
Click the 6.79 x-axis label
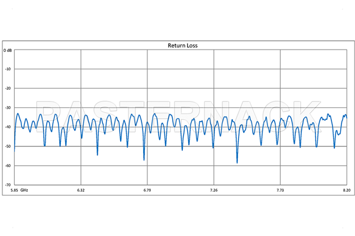147,190
